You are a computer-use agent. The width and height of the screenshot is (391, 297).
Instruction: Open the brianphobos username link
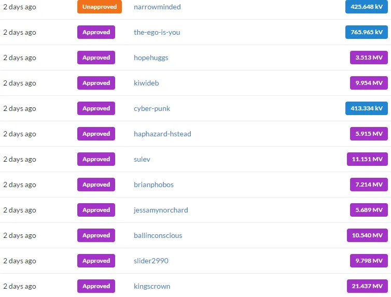[x=153, y=185]
